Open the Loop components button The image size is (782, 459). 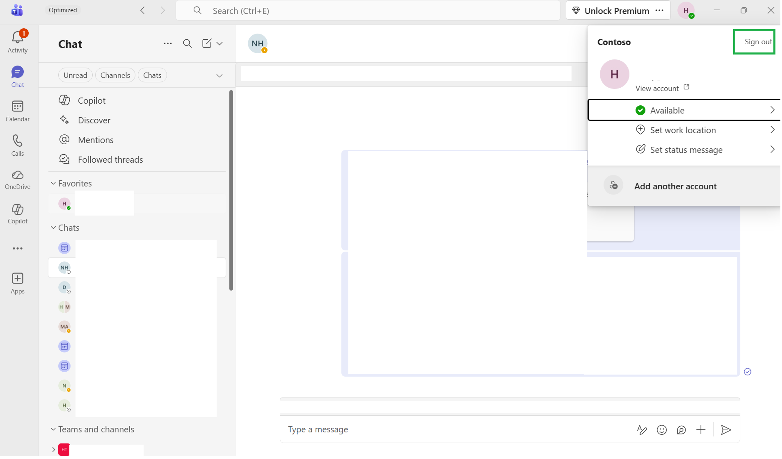pos(681,429)
